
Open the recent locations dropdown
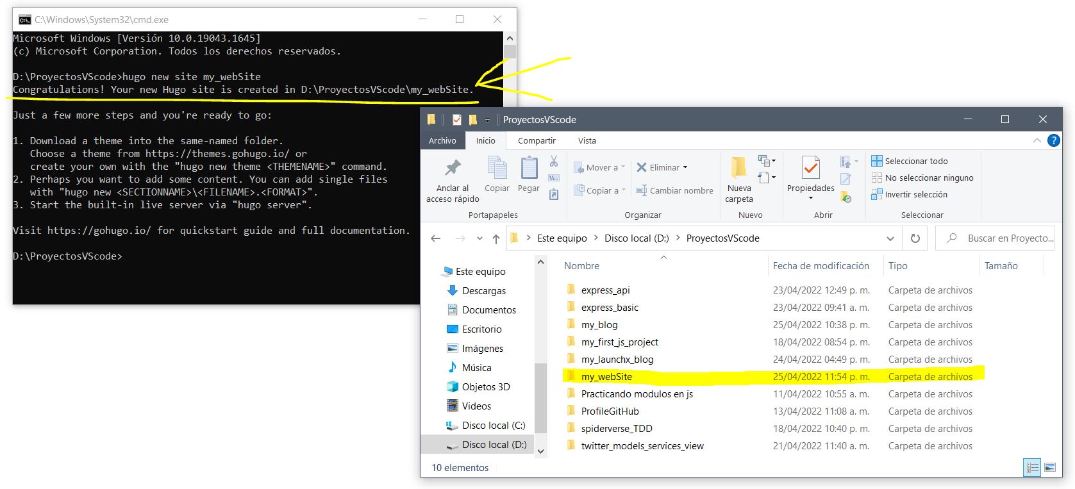pyautogui.click(x=479, y=238)
